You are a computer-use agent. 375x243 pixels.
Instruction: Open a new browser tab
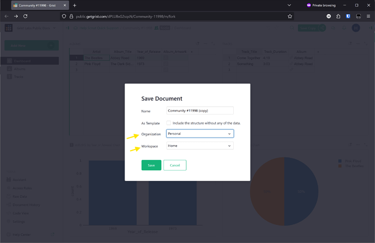pyautogui.click(x=74, y=5)
